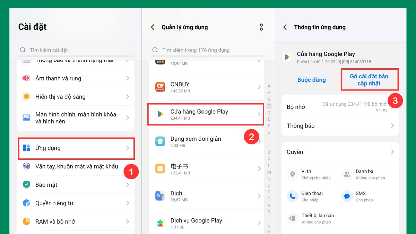Open the CNBUY app icon
Image resolution: width=416 pixels, height=234 pixels.
coord(160,87)
